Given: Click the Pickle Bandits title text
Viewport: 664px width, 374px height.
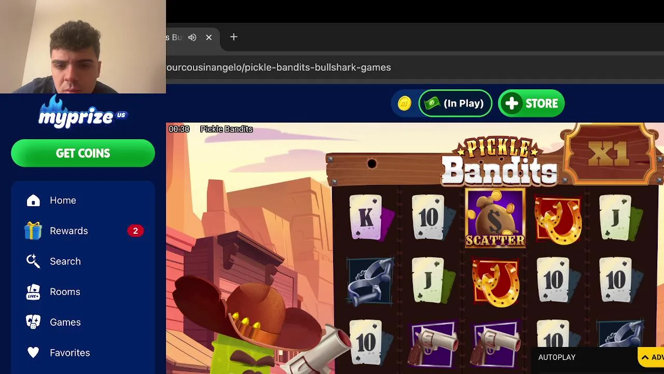Looking at the screenshot, I should pos(226,129).
